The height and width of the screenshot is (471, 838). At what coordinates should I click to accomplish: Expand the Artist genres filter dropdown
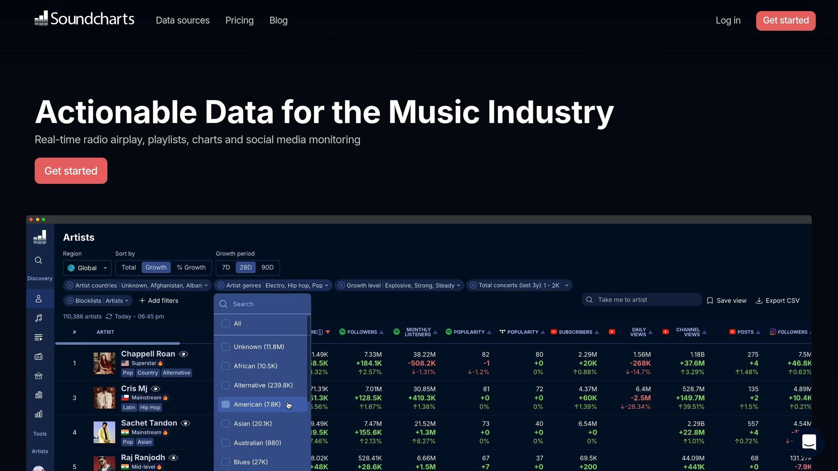pos(327,285)
